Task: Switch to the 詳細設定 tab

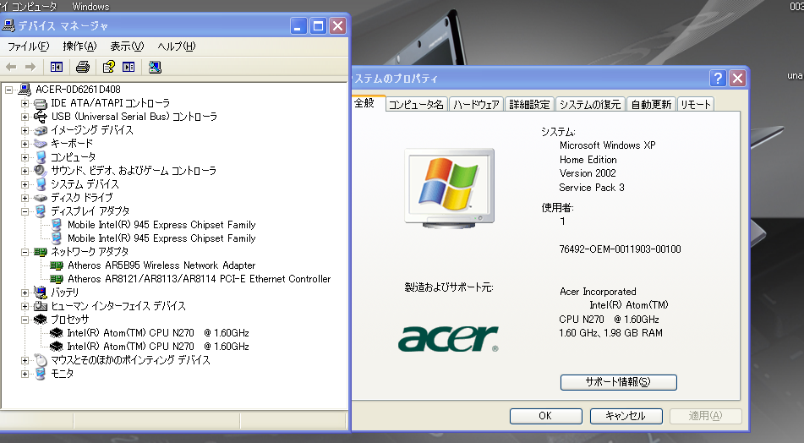Action: coord(529,105)
